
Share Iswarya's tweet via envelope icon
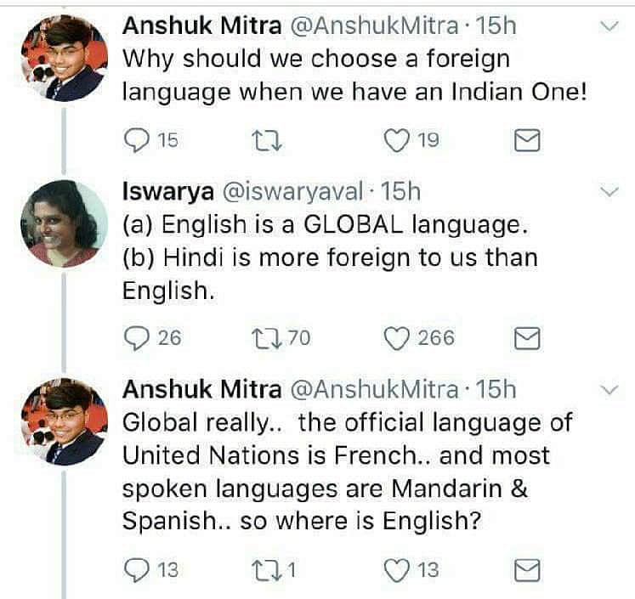tap(528, 338)
